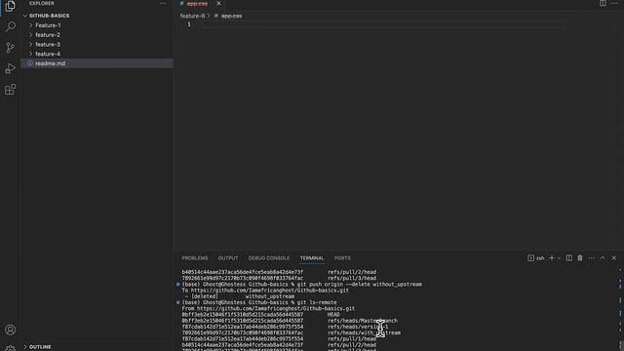
Task: Click the EXPLORER panel title
Action: (x=41, y=3)
